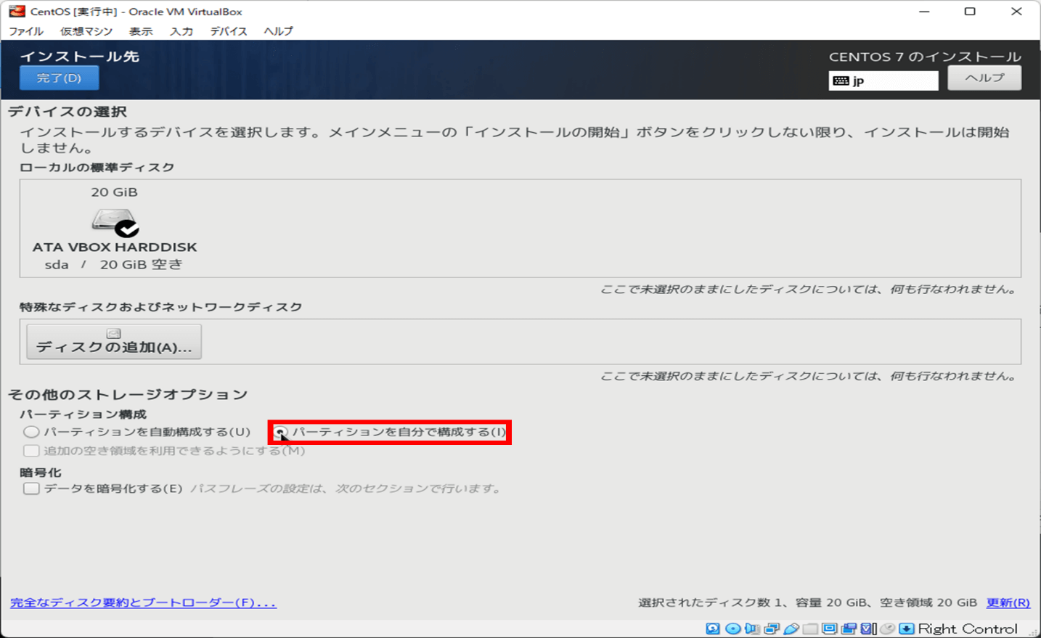1041x638 pixels.
Task: Click the ローカルの標準ディスク label
Action: [97, 168]
